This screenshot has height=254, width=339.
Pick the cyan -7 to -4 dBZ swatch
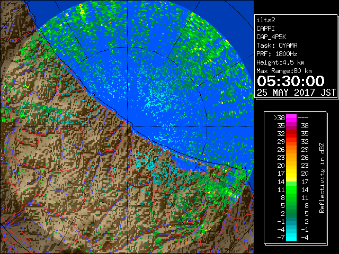coord(291,237)
